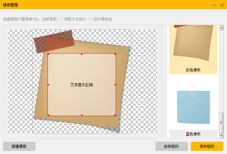Click the instruction text 新建模板只需简单3步

point(20,19)
